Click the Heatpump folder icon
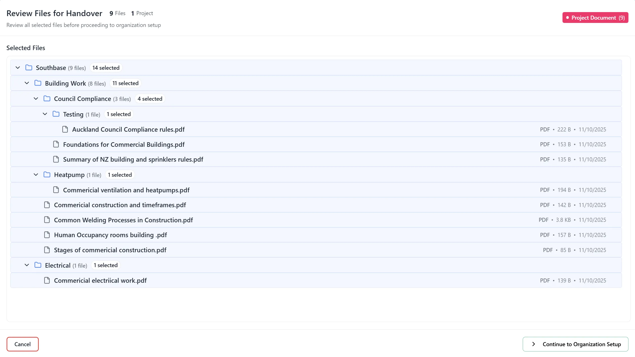 click(47, 174)
